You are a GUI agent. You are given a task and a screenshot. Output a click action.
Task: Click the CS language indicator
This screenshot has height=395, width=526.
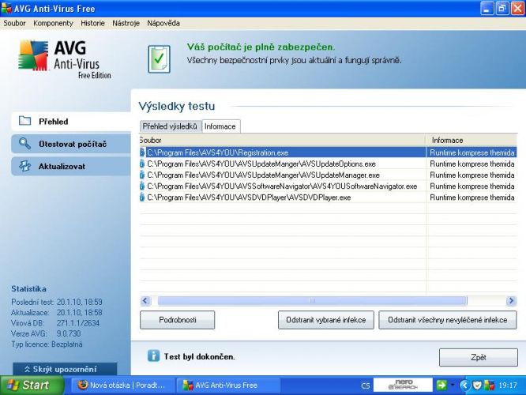[x=366, y=386]
